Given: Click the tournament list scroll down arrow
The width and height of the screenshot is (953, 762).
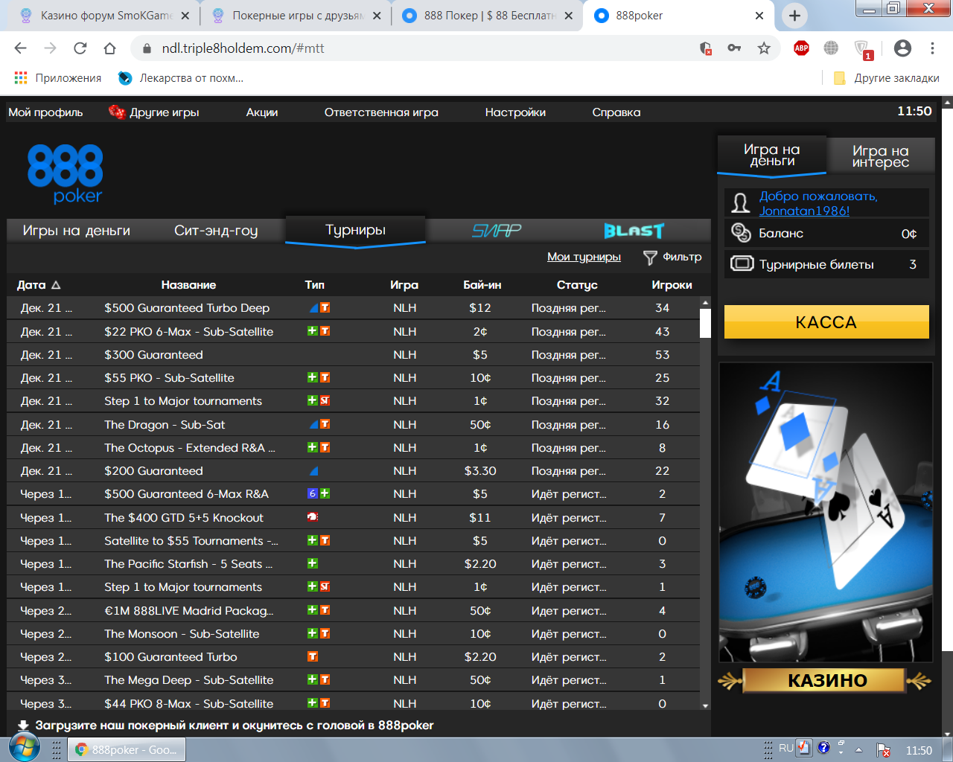Looking at the screenshot, I should 705,705.
